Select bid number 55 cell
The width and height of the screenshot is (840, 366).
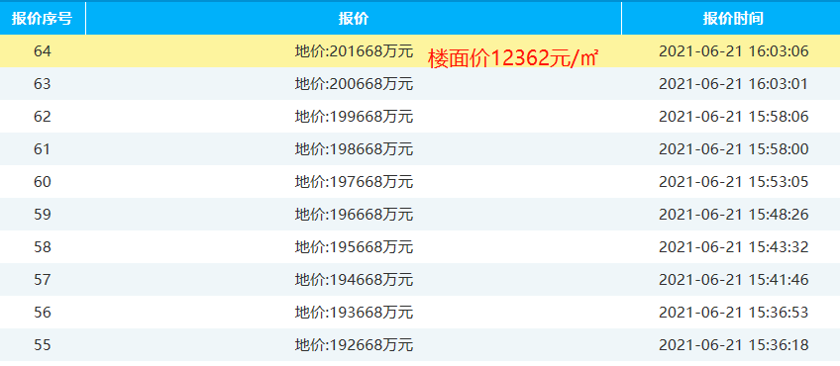(x=43, y=345)
